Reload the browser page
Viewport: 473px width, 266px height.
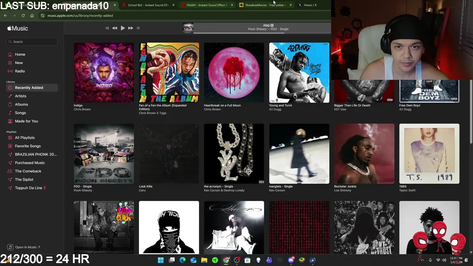coord(23,16)
